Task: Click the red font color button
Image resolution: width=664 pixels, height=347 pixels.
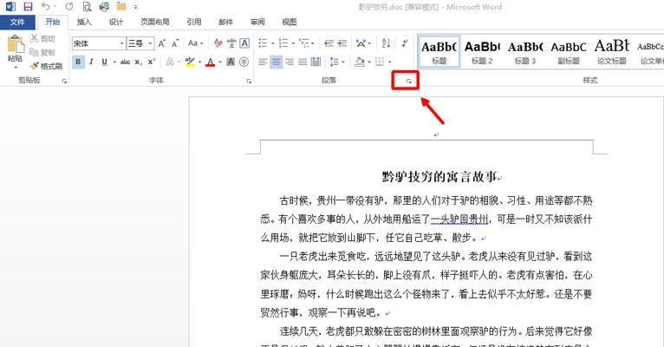Action: (209, 62)
